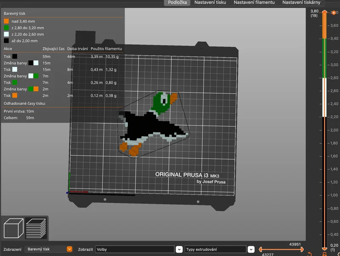Open the Podložka tab
Viewport: 340px width, 256px height.
(177, 3)
